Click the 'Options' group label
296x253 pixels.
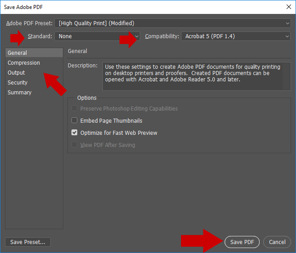click(87, 98)
